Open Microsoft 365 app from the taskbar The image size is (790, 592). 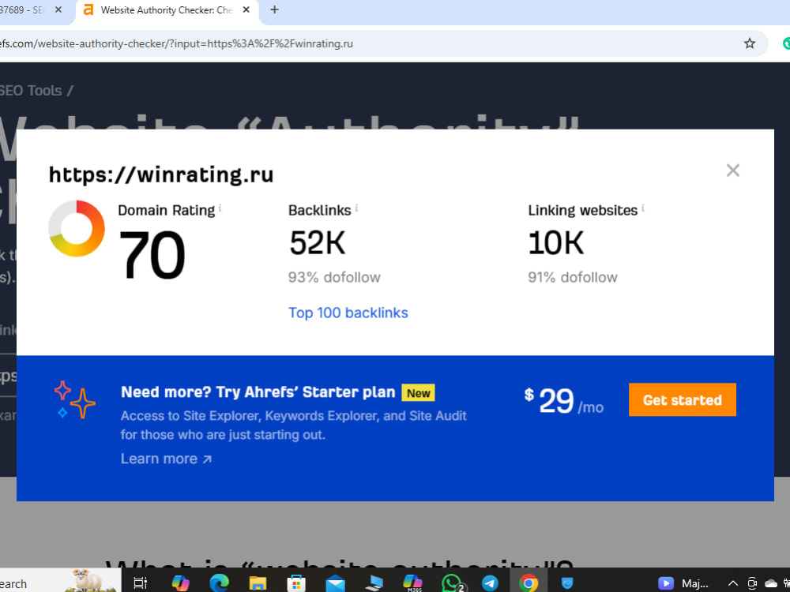pyautogui.click(x=412, y=583)
